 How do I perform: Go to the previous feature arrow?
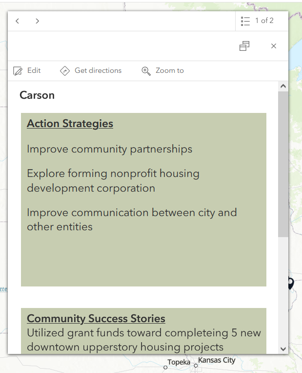[x=18, y=21]
